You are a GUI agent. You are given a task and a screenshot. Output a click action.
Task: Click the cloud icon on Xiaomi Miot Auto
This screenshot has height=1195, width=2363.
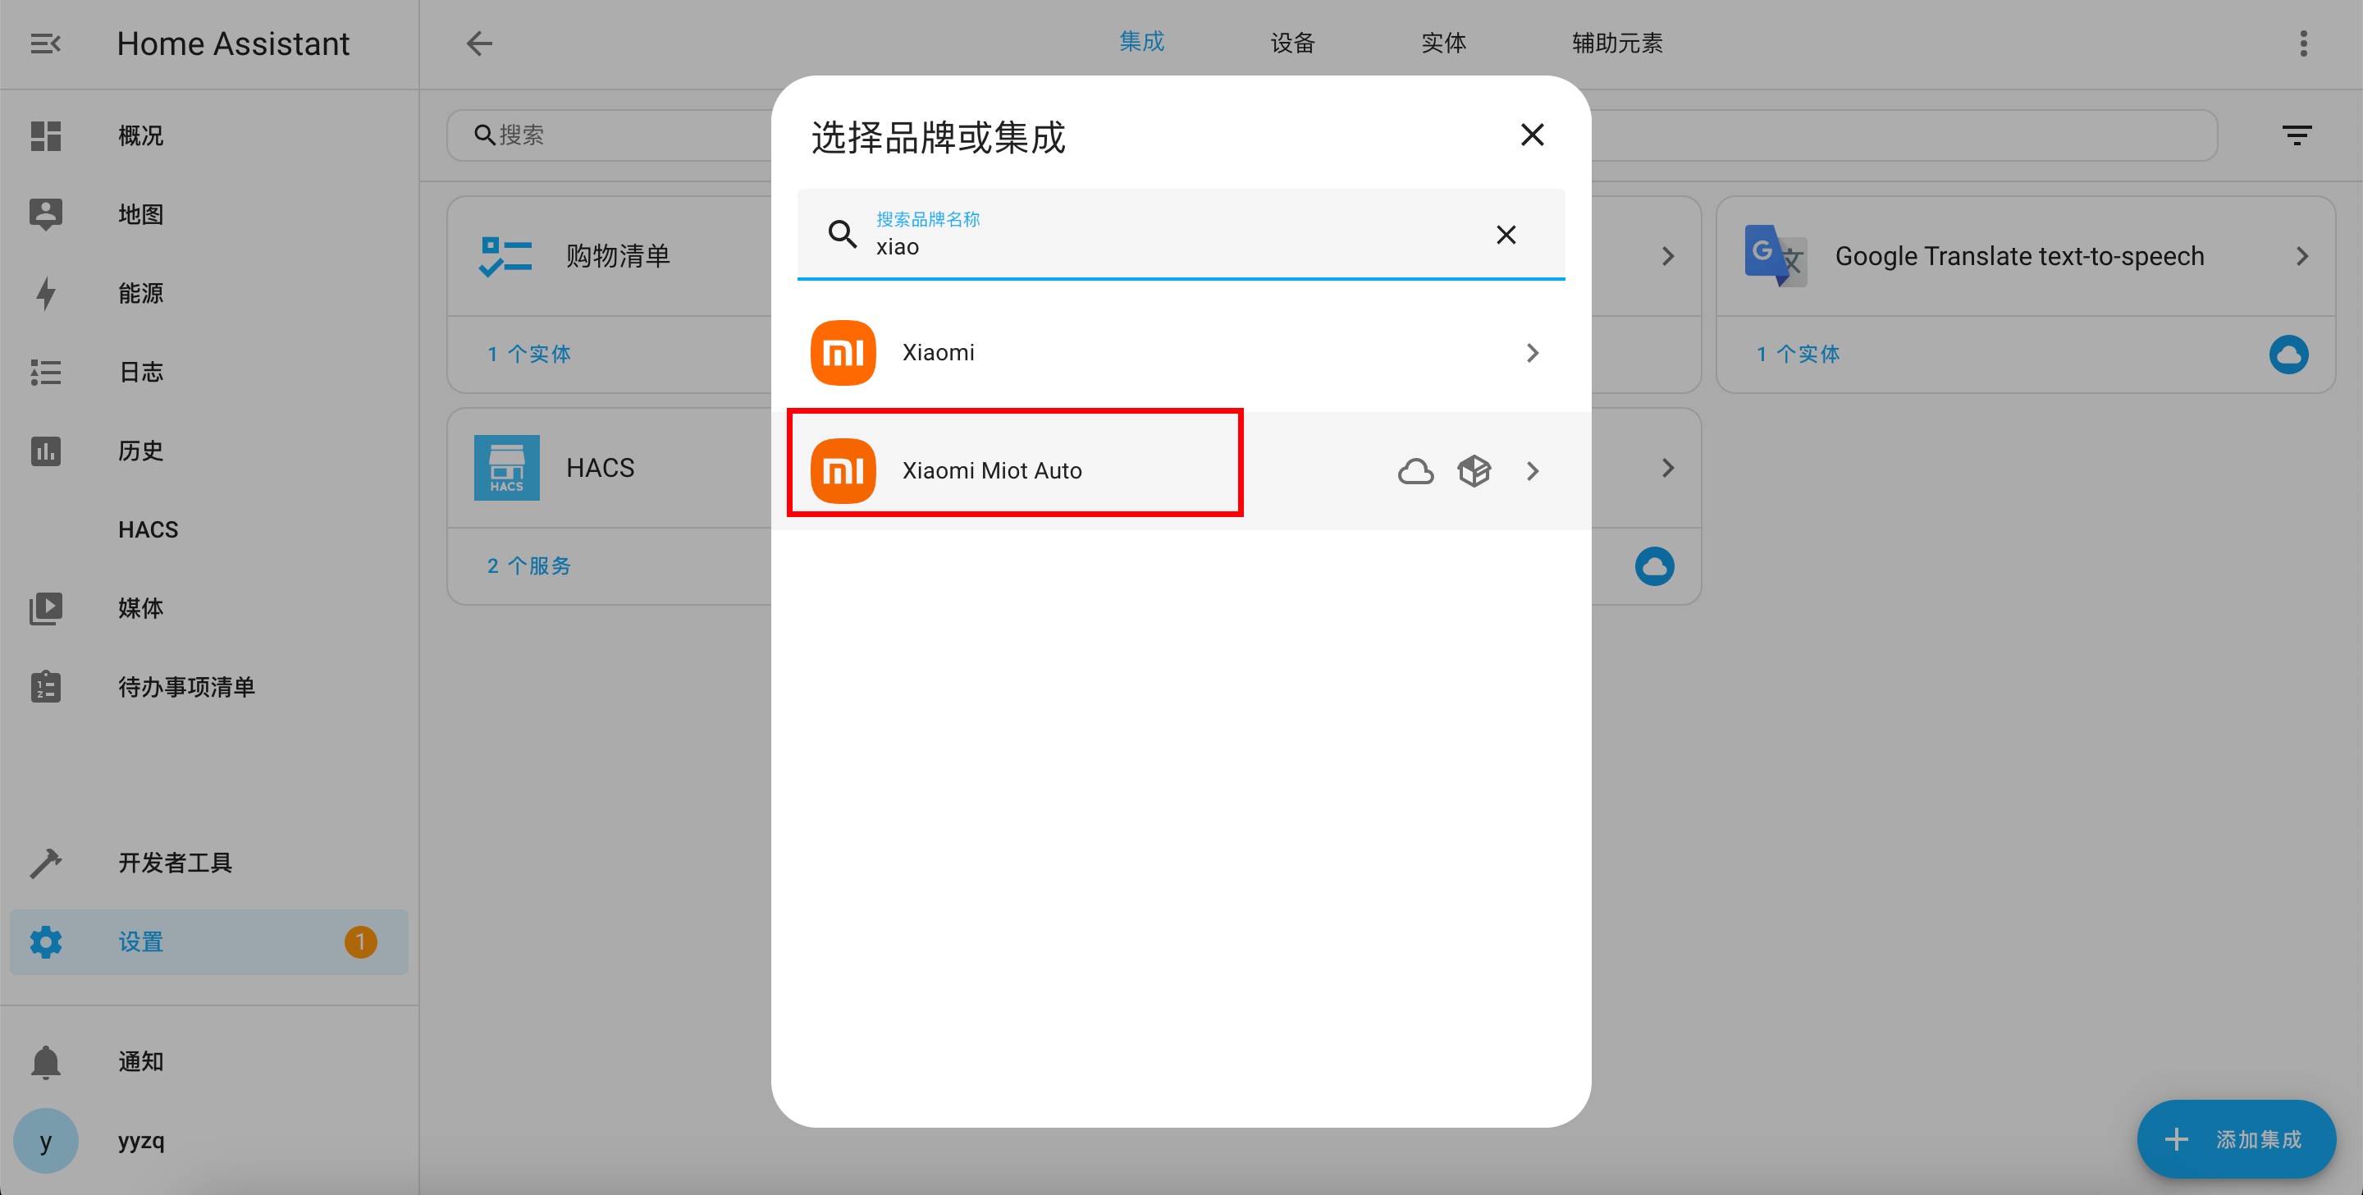click(x=1415, y=471)
